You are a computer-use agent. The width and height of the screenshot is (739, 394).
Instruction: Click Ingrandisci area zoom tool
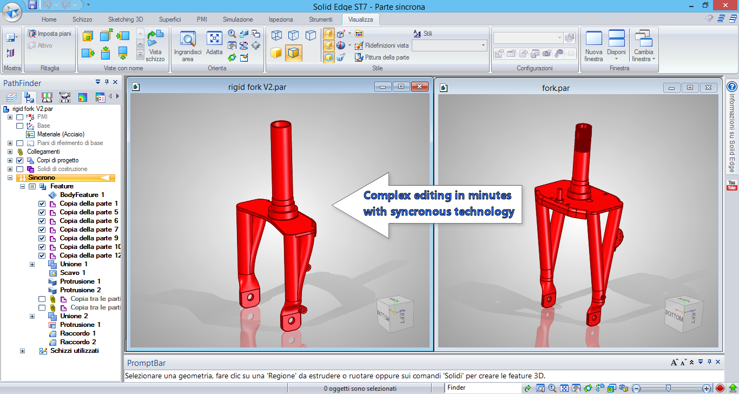coord(188,47)
